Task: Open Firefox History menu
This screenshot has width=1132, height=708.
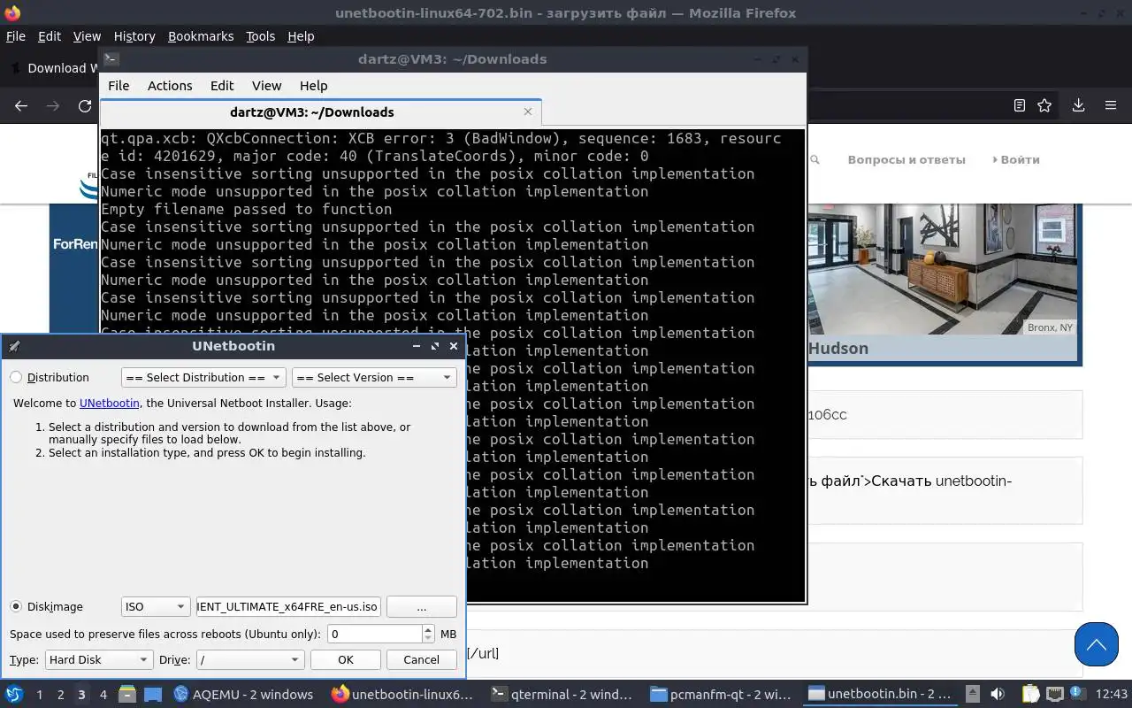Action: point(134,36)
